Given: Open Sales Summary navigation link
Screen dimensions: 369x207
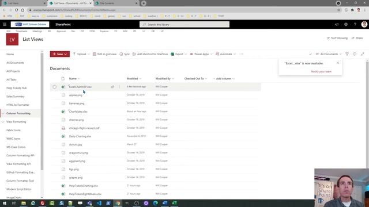Looking at the screenshot, I should (x=16, y=97).
